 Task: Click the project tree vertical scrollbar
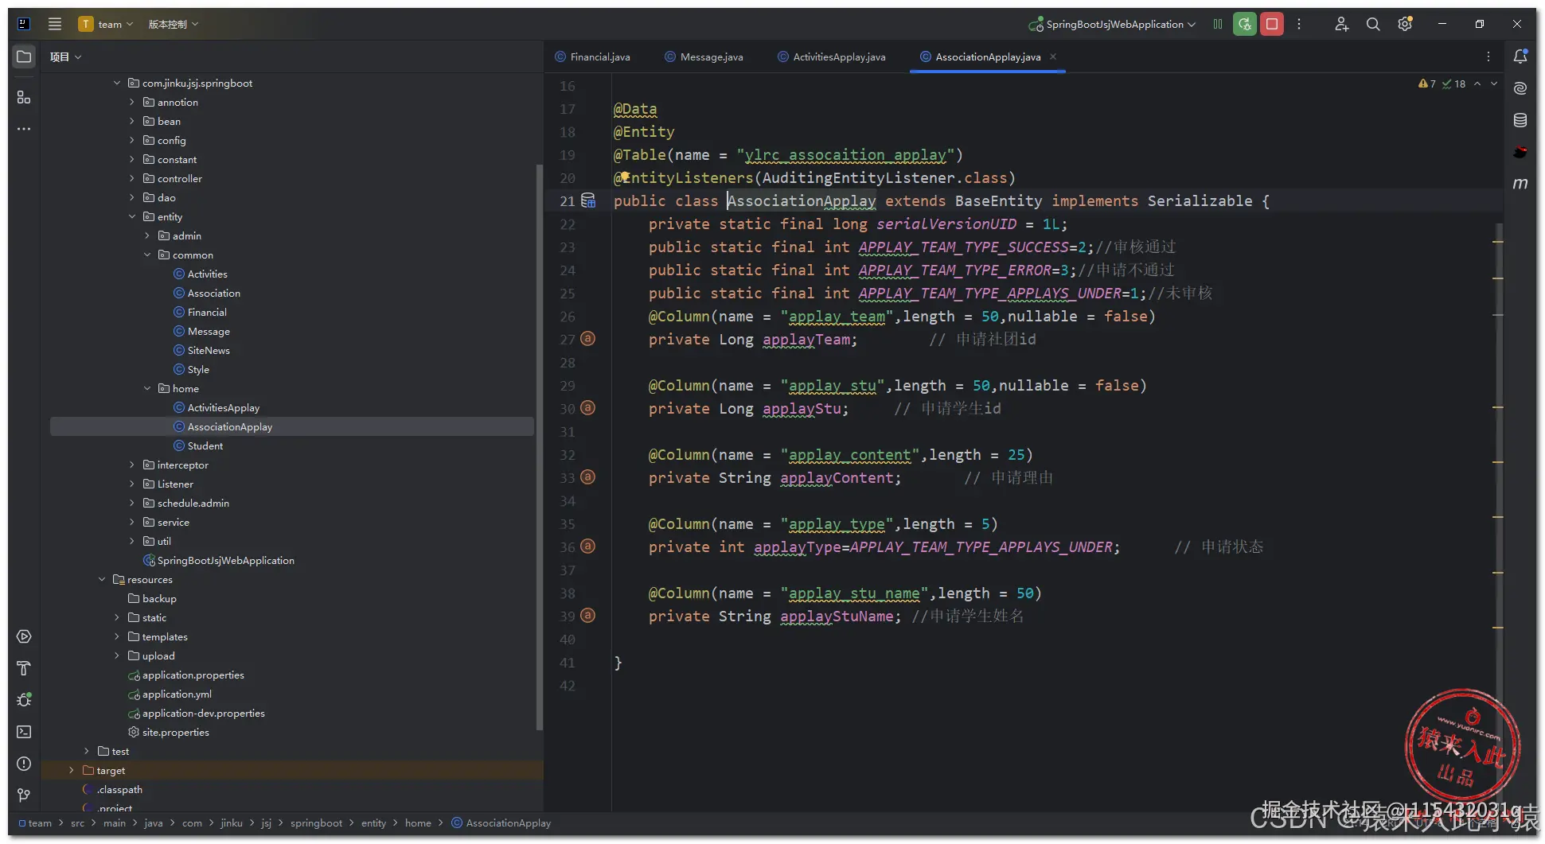point(539,445)
